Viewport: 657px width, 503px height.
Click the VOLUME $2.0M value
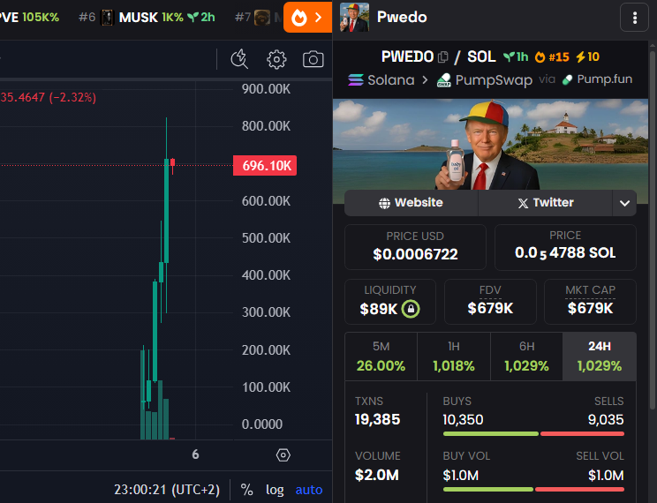[377, 475]
